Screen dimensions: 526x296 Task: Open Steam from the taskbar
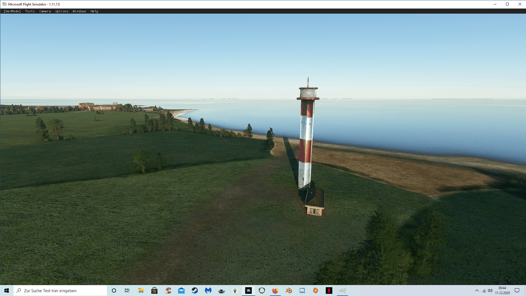(195, 291)
